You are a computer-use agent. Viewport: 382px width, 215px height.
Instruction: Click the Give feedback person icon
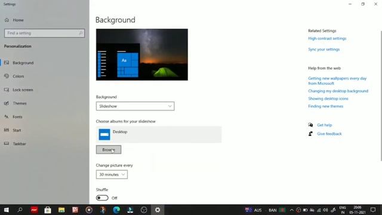click(x=310, y=134)
